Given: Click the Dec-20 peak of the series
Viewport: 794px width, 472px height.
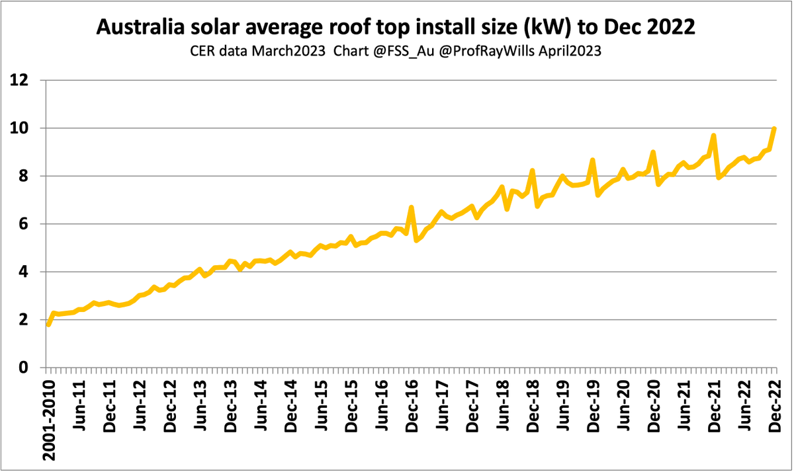Looking at the screenshot, I should click(x=652, y=152).
